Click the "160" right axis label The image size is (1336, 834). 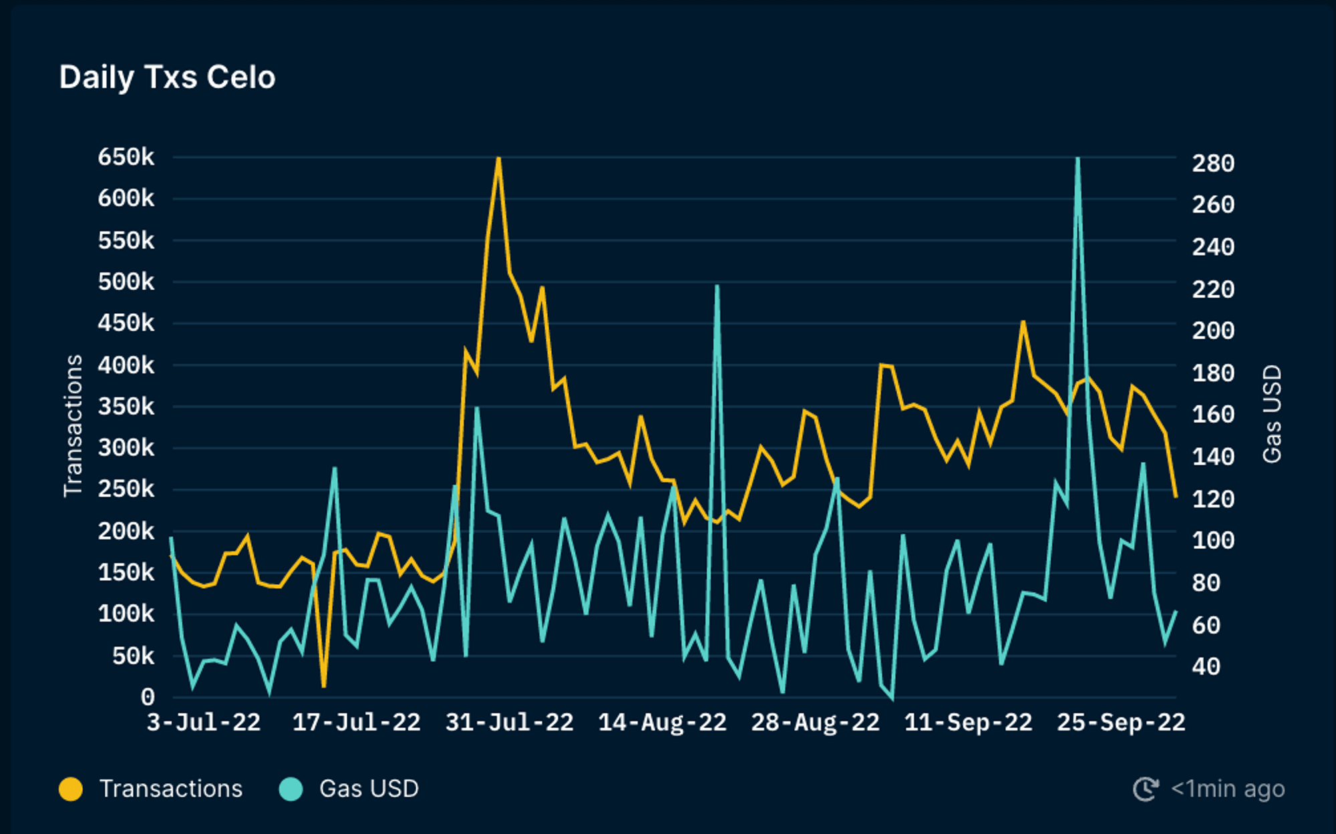1214,415
